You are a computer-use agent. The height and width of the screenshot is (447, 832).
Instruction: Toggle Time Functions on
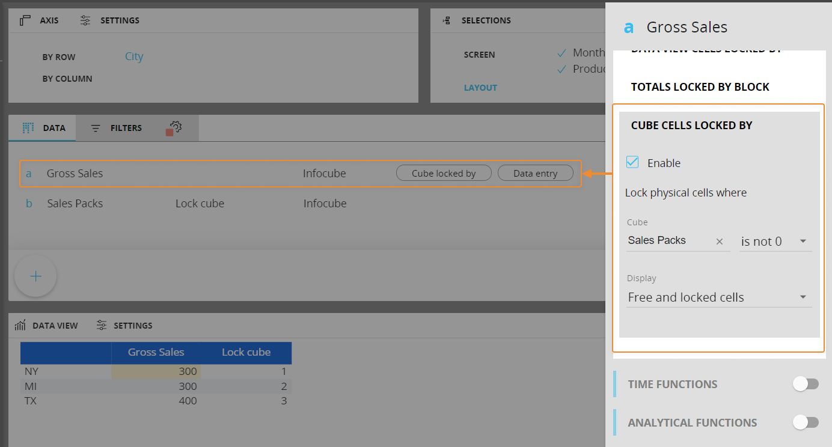tap(806, 383)
